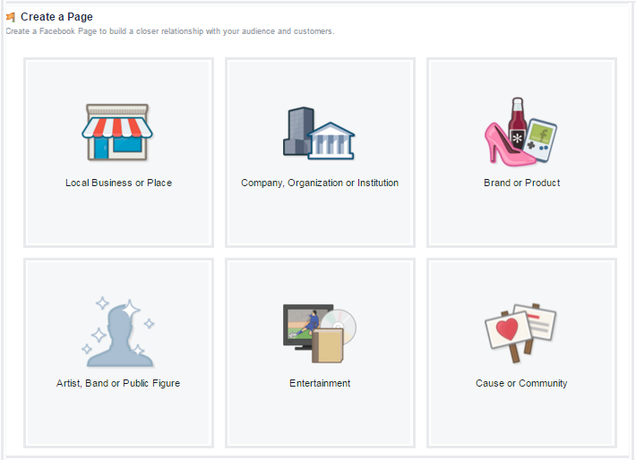Click the TV, CD and book entertainment icon
Image resolution: width=636 pixels, height=460 pixels.
(320, 333)
